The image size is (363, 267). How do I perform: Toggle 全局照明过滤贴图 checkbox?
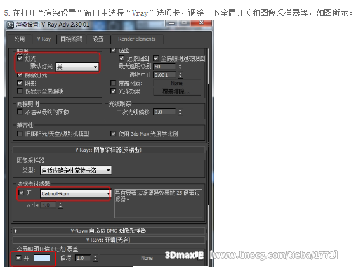[156, 58]
